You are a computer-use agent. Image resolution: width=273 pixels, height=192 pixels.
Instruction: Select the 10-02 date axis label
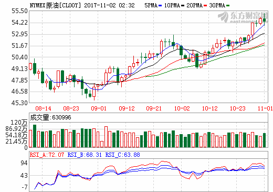pos(182,108)
